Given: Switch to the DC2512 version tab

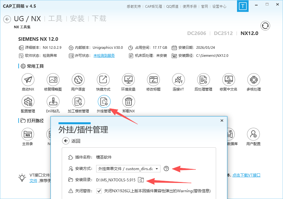Looking at the screenshot, I should (223, 33).
